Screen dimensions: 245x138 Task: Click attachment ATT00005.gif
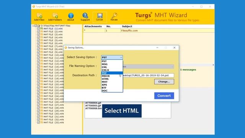pos(93,106)
